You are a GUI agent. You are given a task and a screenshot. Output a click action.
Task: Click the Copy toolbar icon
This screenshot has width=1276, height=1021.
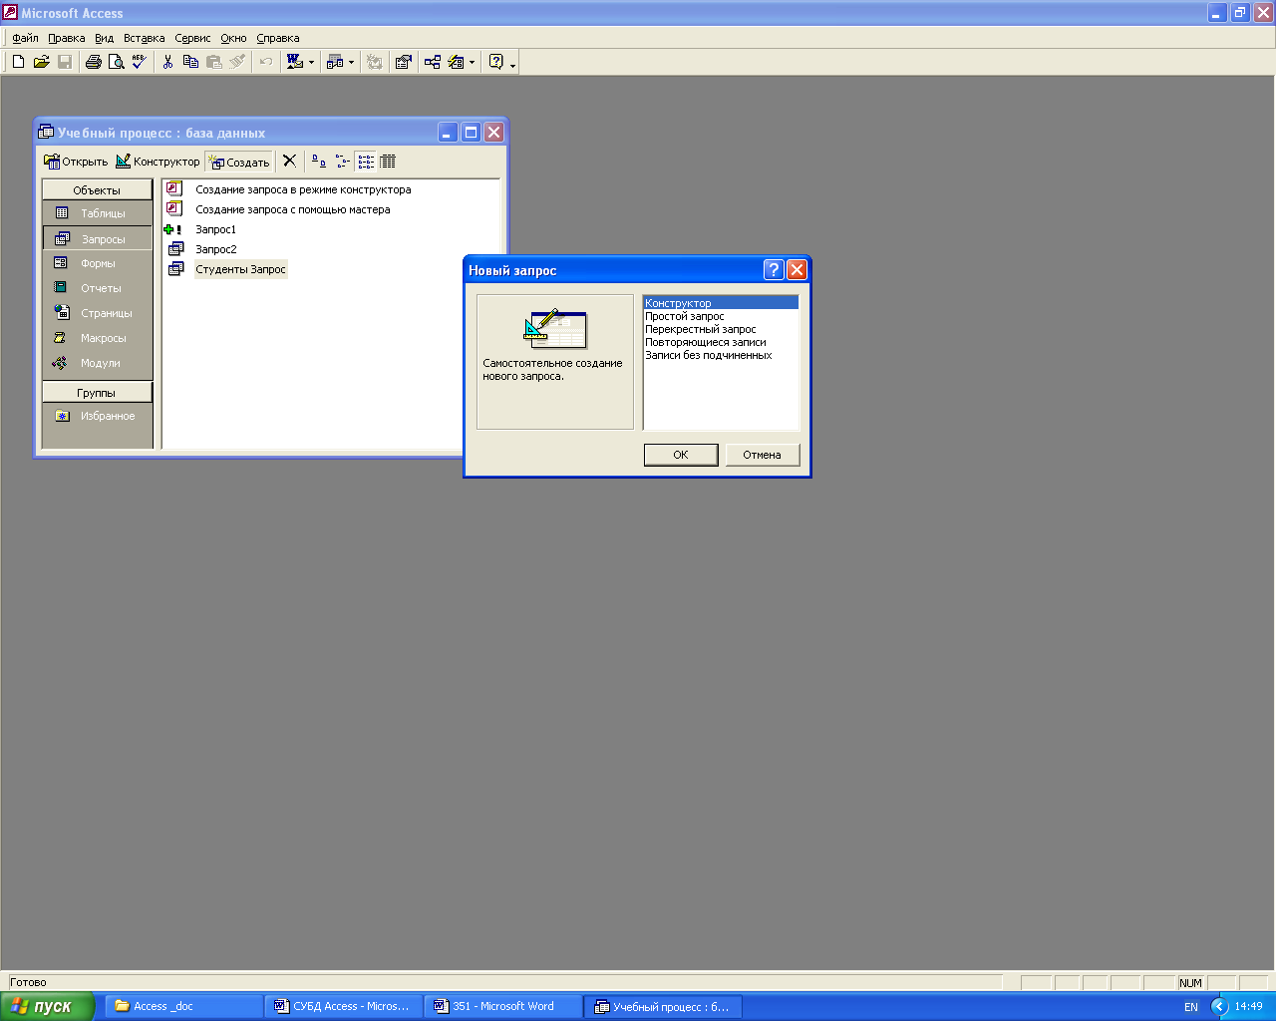190,62
